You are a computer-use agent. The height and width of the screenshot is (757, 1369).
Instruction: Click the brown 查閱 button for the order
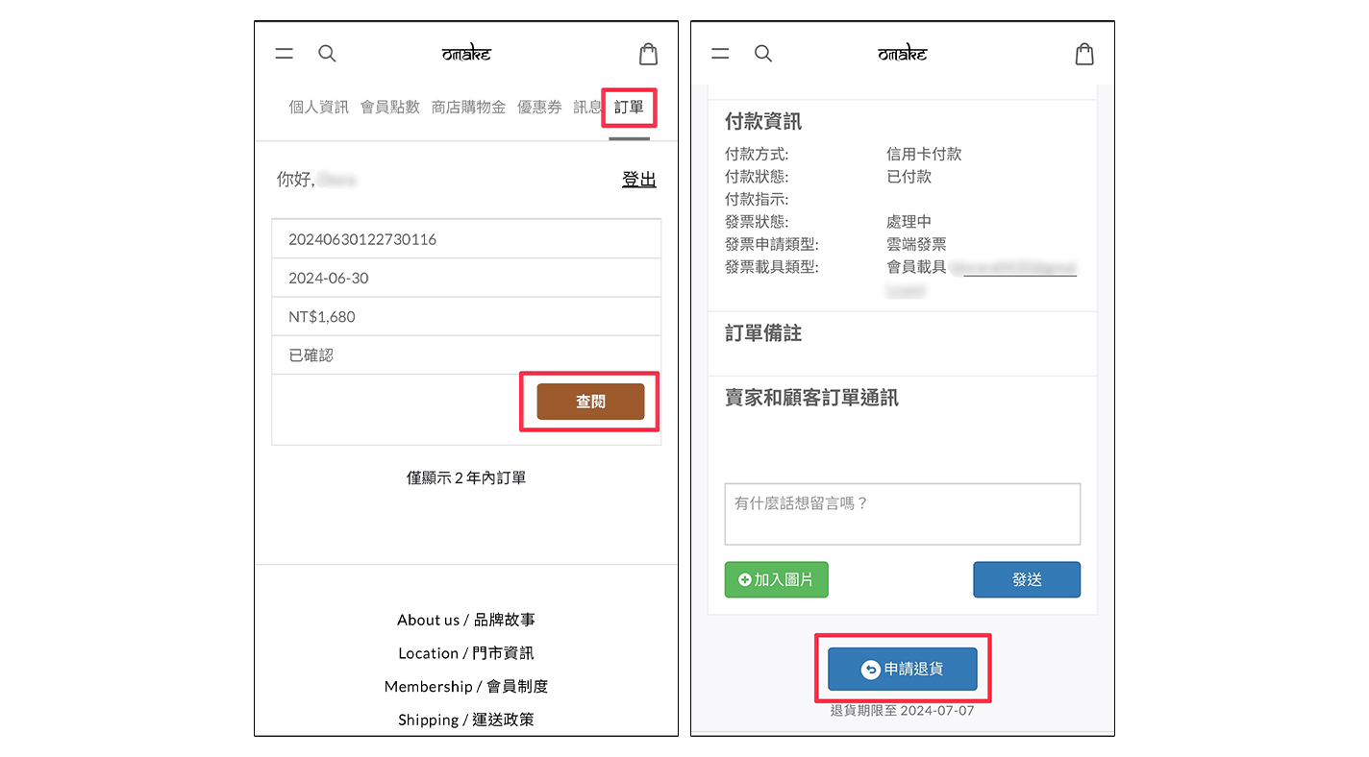590,402
